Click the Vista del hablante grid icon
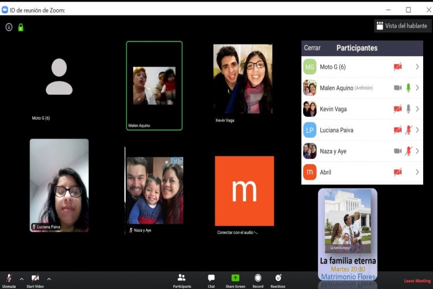 pos(380,25)
